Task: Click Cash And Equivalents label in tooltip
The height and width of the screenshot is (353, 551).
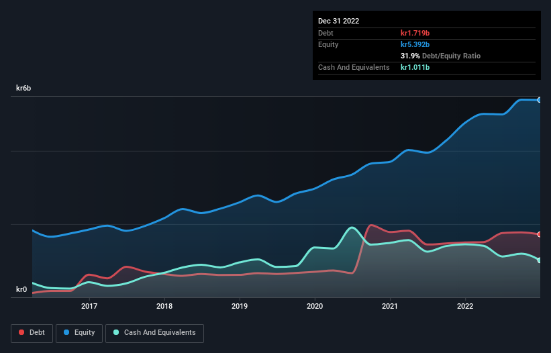Action: coord(354,67)
